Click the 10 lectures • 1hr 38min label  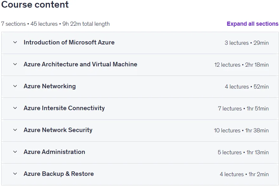(241, 130)
